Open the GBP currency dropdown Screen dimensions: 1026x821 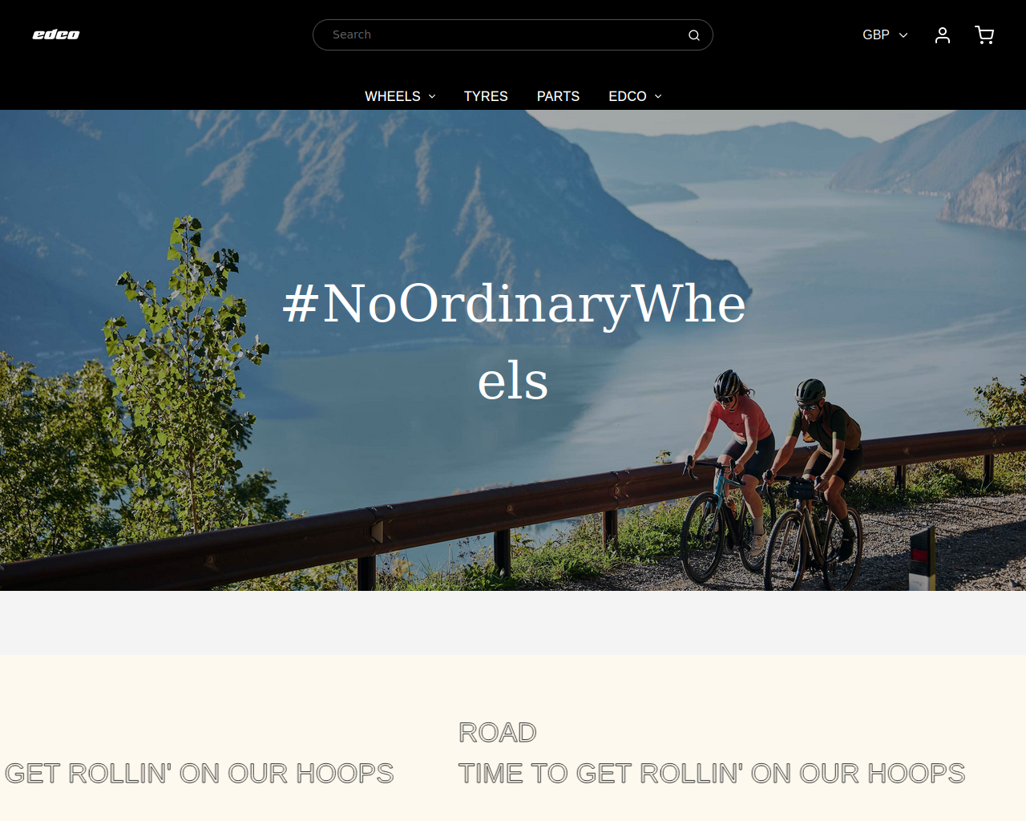[885, 35]
